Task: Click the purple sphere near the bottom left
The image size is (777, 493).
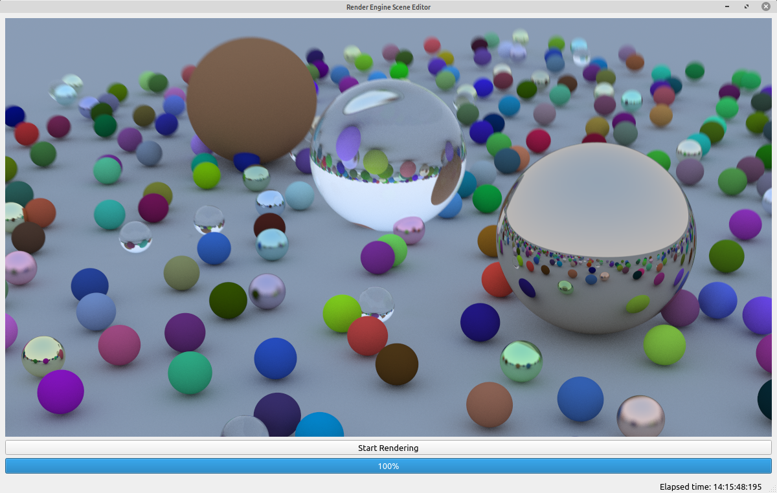Action: tap(60, 391)
